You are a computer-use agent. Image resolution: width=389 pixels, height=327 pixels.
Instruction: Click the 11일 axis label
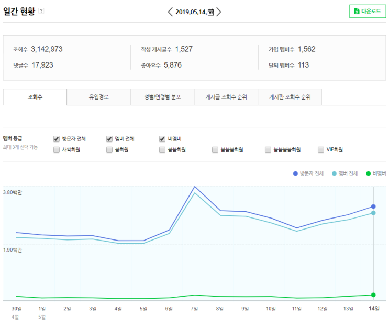(x=297, y=309)
